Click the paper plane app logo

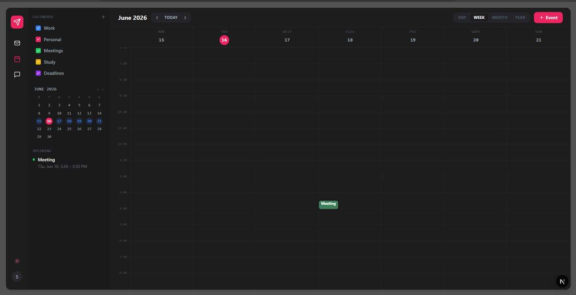[17, 22]
